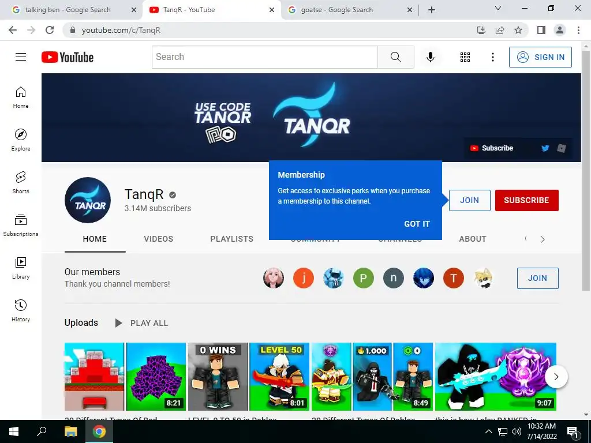The height and width of the screenshot is (443, 591).
Task: Click the red SUBSCRIBE button
Action: pos(526,200)
